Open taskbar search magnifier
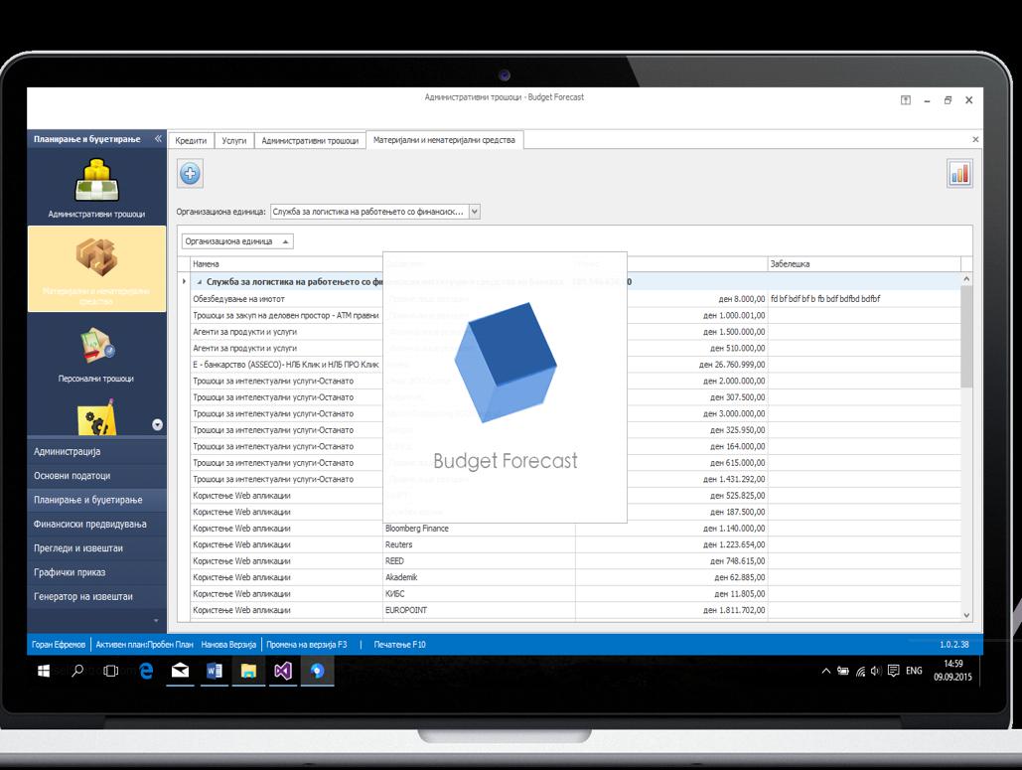This screenshot has width=1022, height=770. tap(77, 671)
